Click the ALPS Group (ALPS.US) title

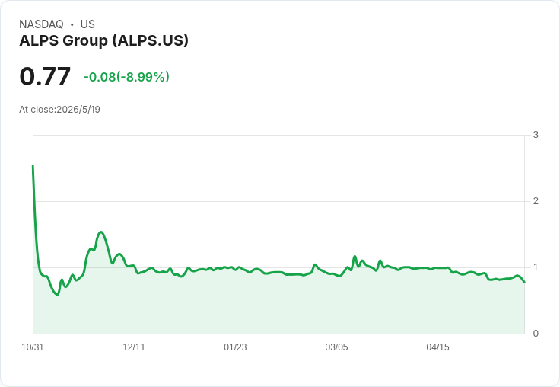coord(103,41)
